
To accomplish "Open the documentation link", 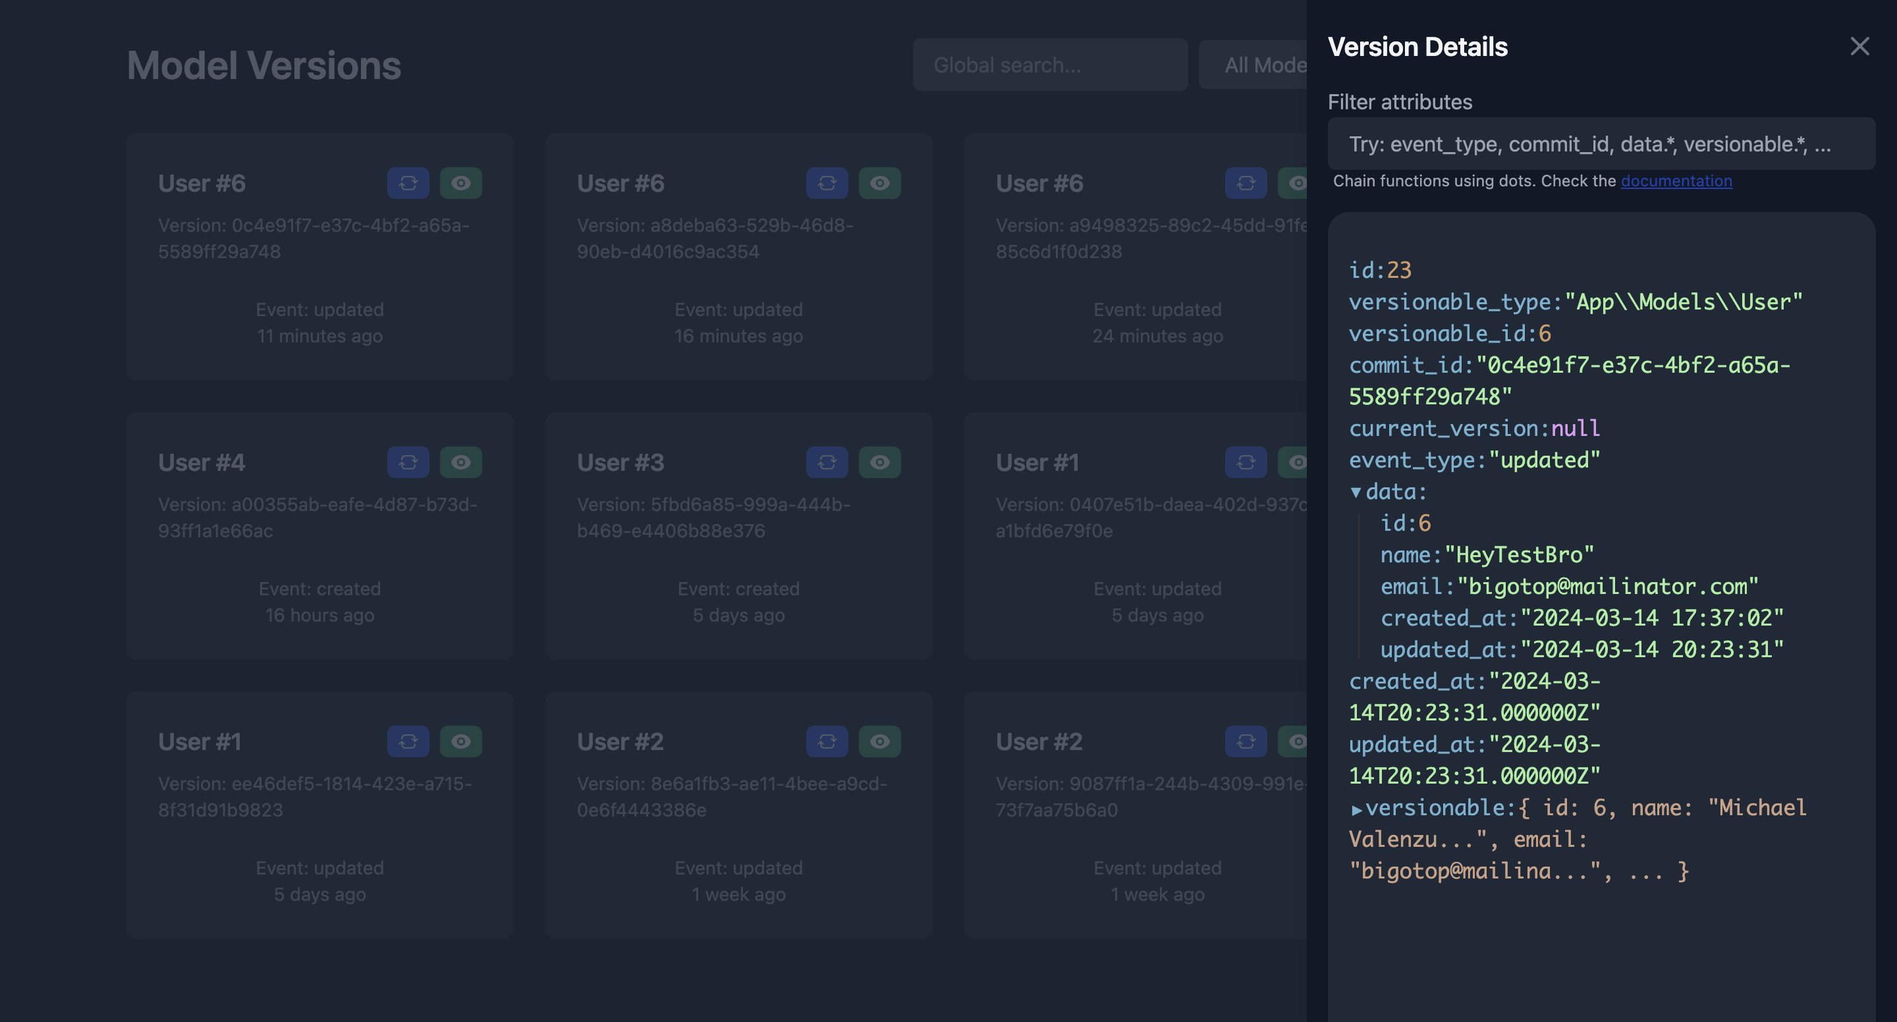I will point(1676,181).
